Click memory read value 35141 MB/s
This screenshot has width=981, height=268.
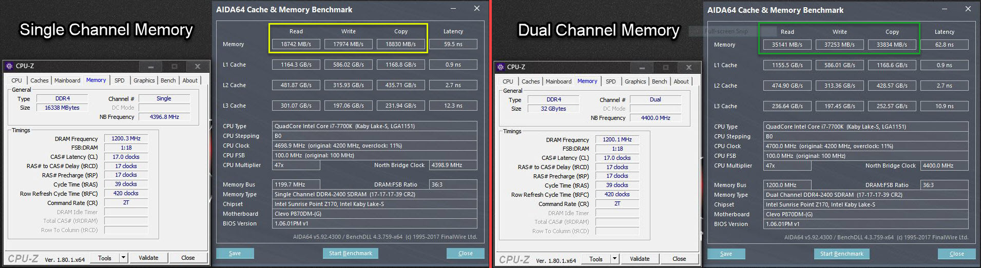coord(787,45)
